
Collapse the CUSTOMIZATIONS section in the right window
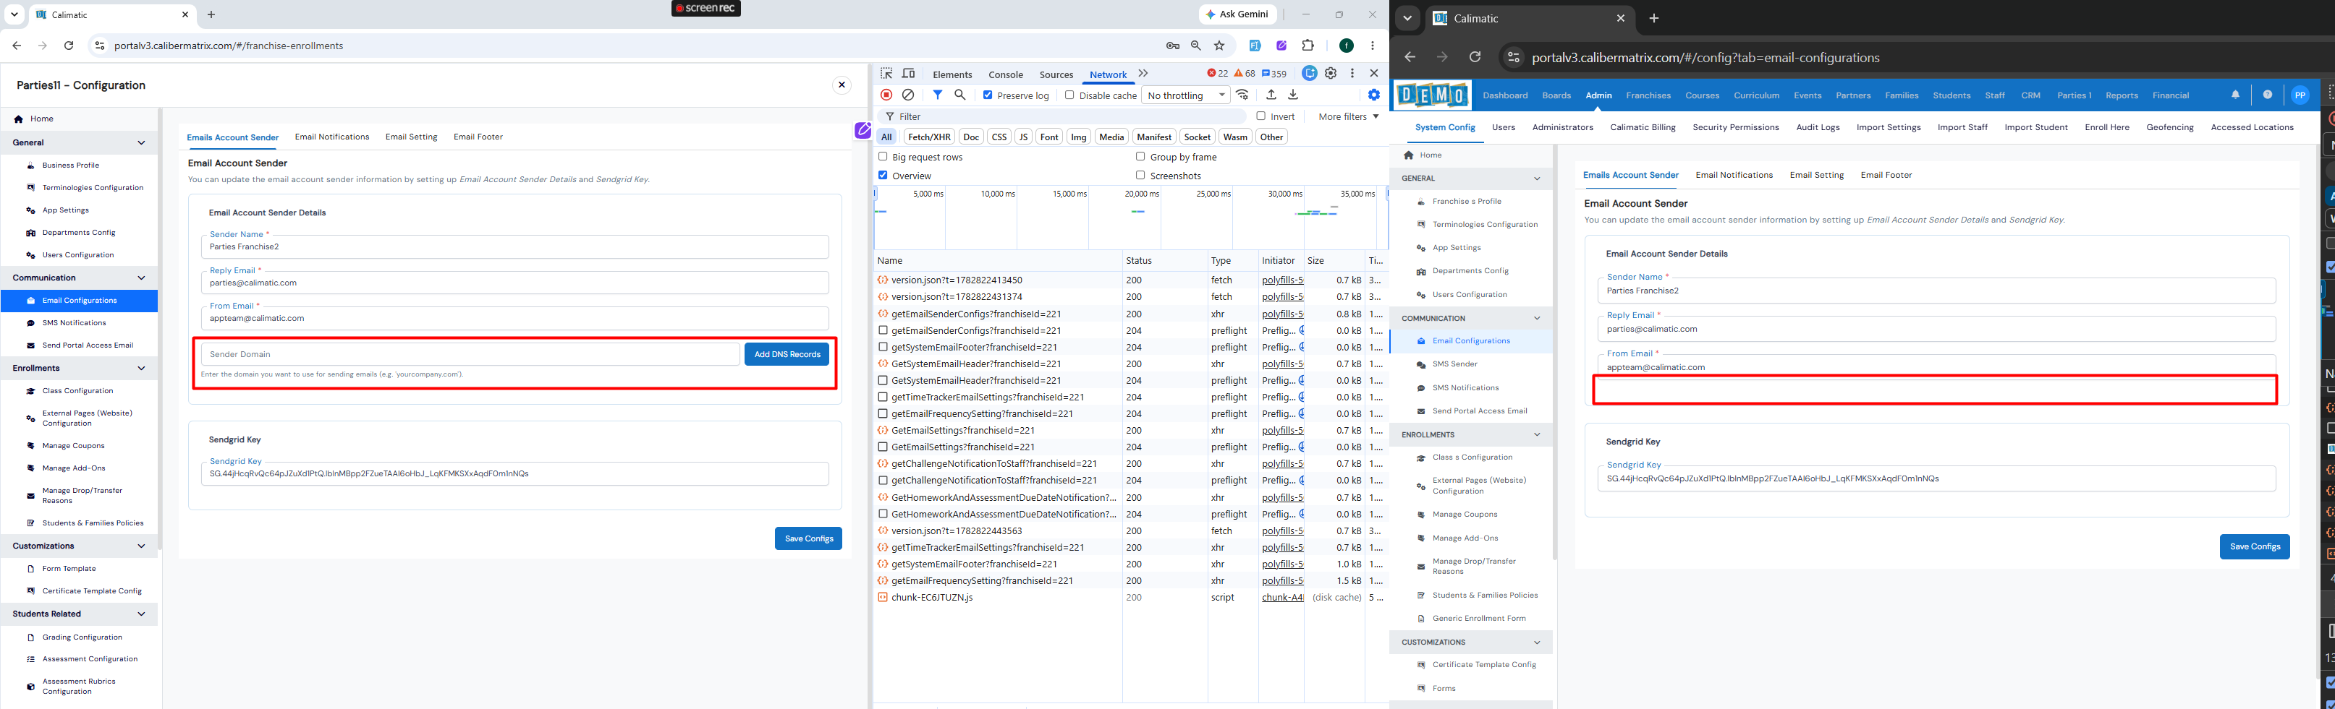[x=1536, y=642]
